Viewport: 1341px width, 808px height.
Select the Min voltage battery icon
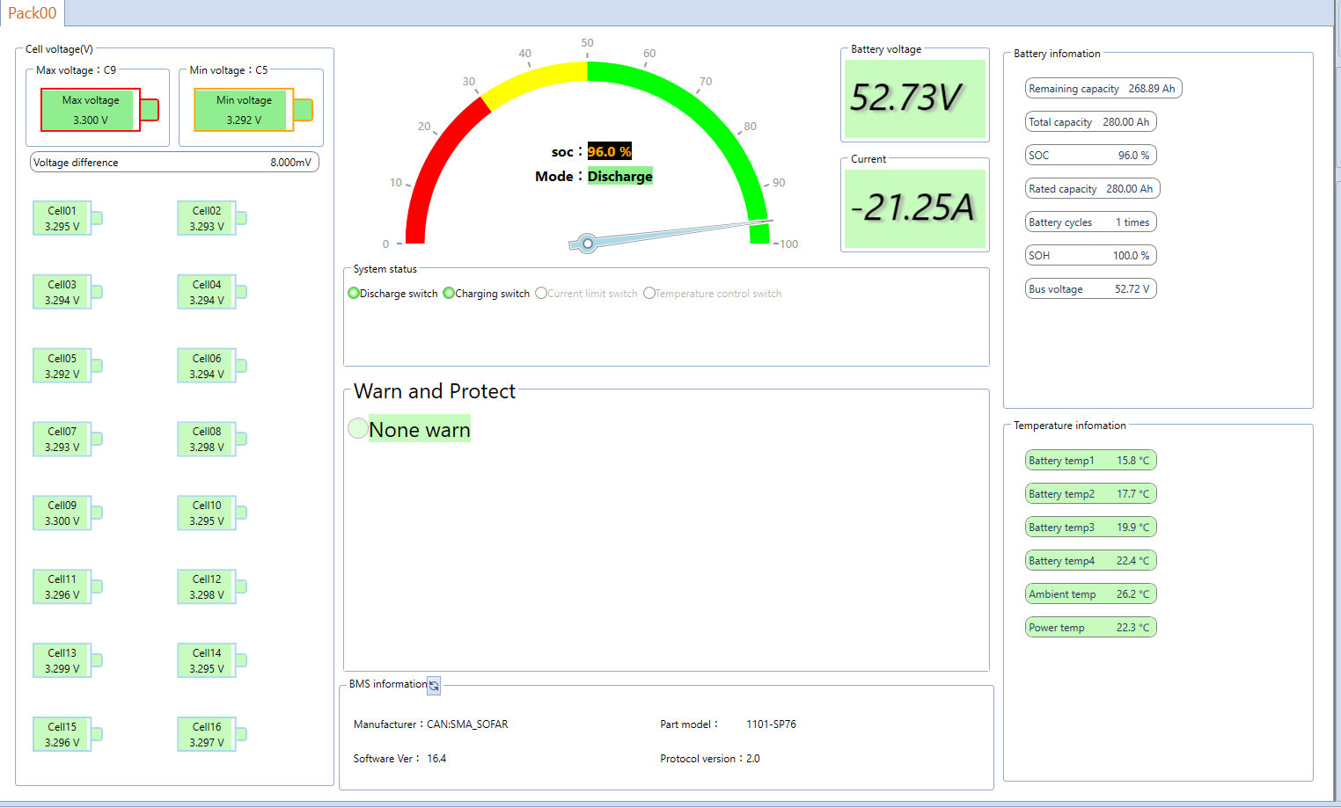point(253,110)
